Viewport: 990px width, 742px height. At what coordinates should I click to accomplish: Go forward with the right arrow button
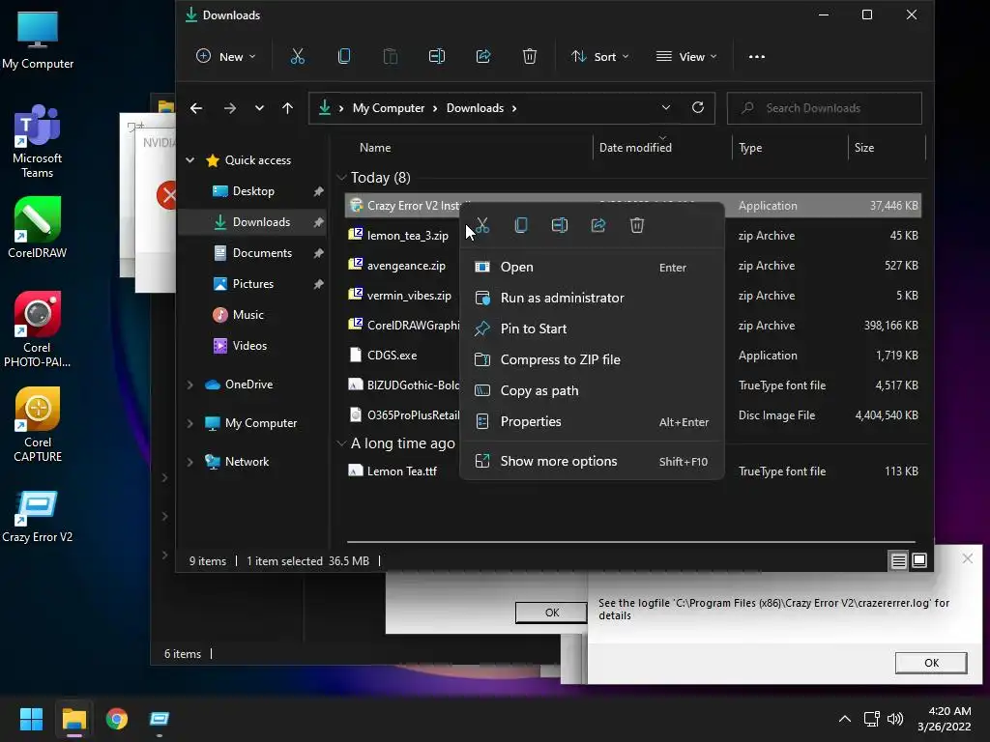click(x=230, y=108)
